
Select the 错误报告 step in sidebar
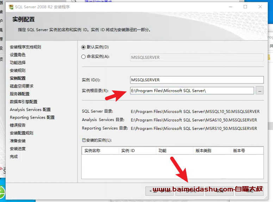coord(18,125)
